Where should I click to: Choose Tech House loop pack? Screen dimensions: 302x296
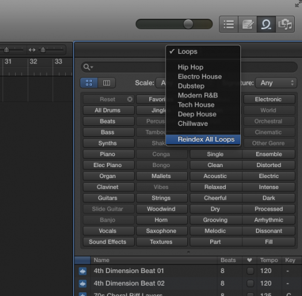(x=203, y=105)
